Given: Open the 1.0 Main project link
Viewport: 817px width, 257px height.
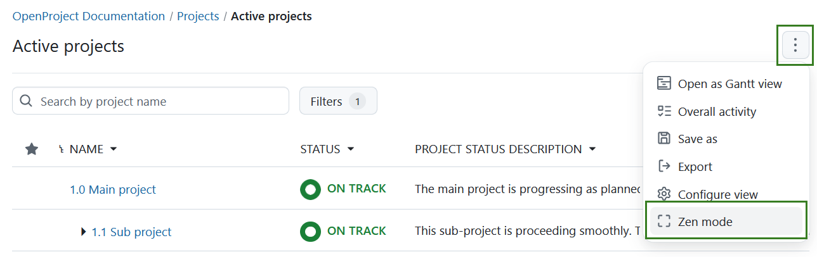Looking at the screenshot, I should pyautogui.click(x=113, y=189).
